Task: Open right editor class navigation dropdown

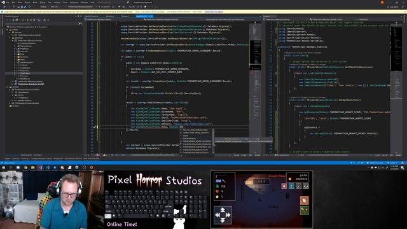Action: 332,19
